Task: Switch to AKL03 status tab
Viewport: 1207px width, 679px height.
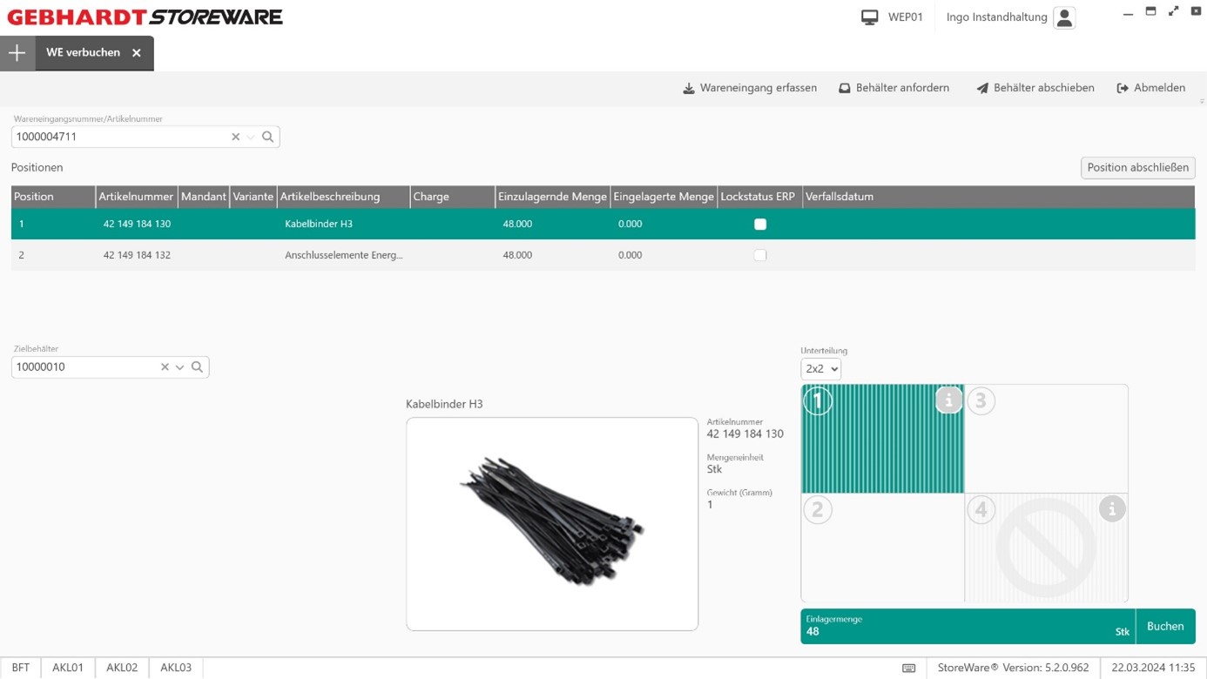Action: tap(176, 668)
